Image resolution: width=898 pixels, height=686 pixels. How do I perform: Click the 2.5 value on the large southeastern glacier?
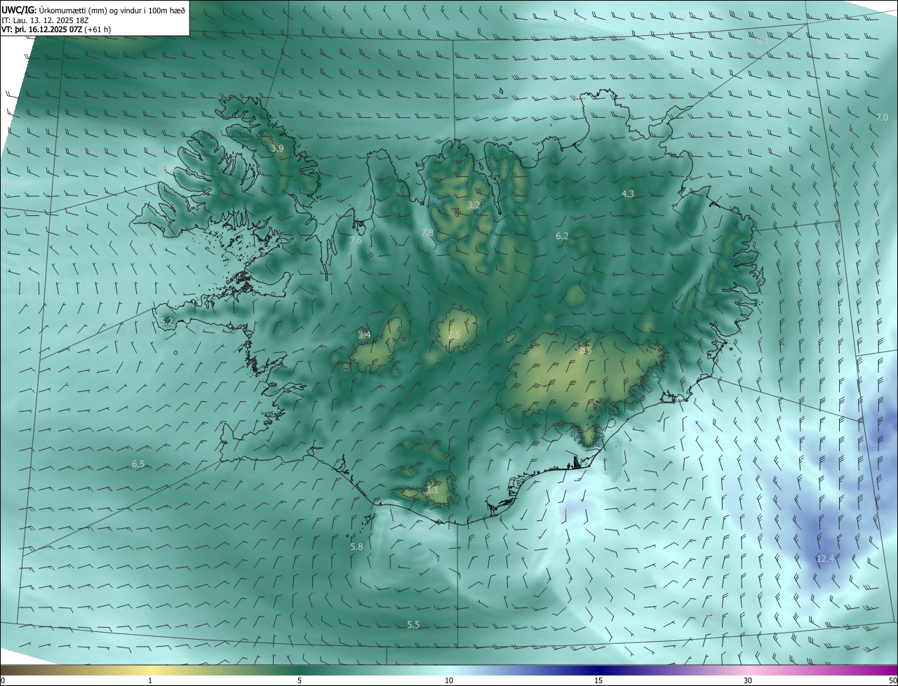tap(585, 350)
